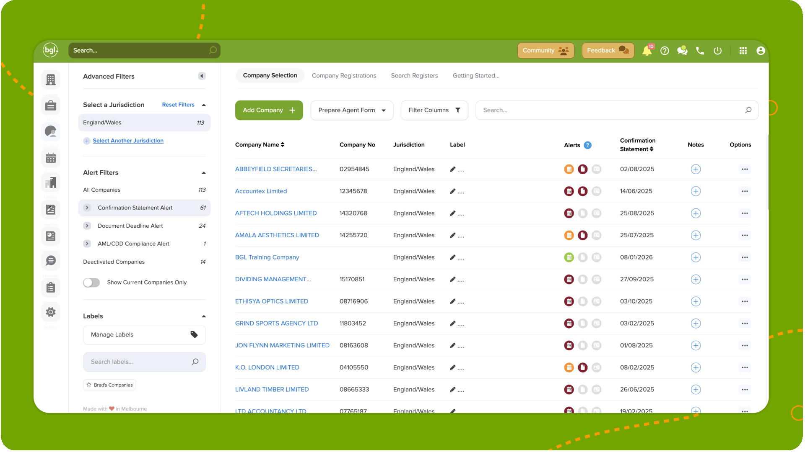The height and width of the screenshot is (452, 805).
Task: Click the Add Company button
Action: pos(269,110)
